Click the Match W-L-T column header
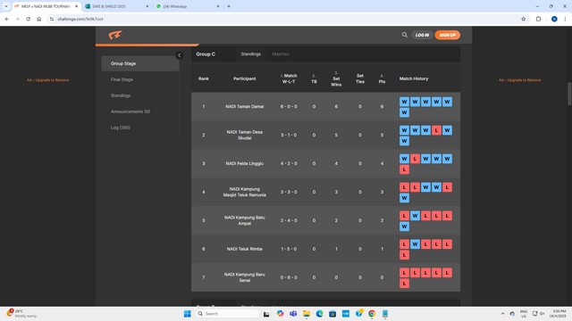 [x=289, y=78]
